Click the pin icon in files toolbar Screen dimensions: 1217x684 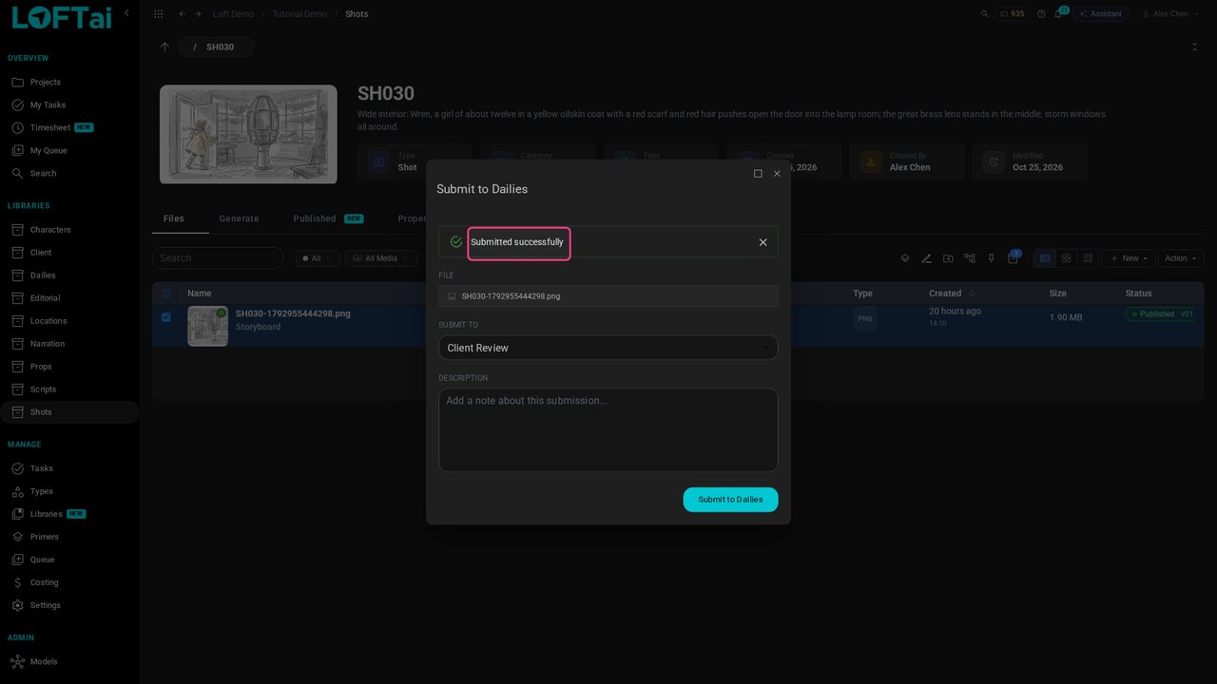[991, 258]
